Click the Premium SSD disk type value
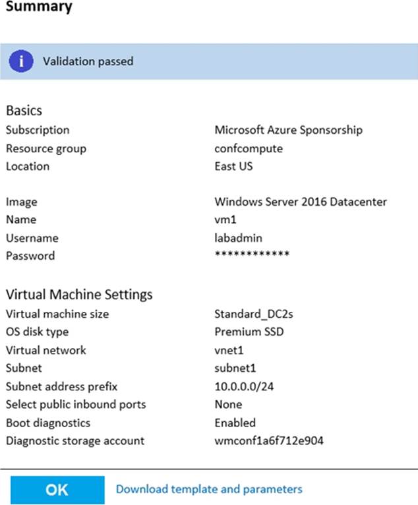 (249, 332)
